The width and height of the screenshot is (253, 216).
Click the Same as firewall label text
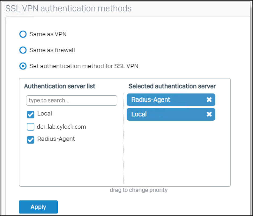tap(52, 50)
